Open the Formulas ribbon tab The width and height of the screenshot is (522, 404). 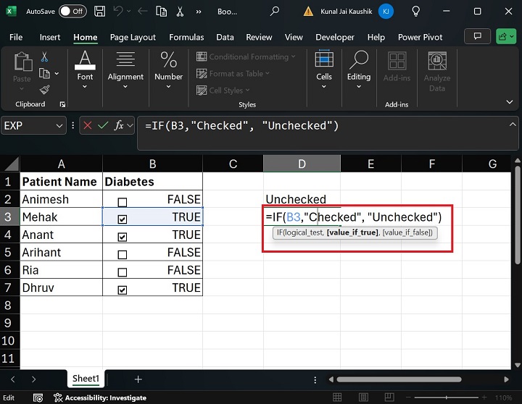(x=186, y=37)
